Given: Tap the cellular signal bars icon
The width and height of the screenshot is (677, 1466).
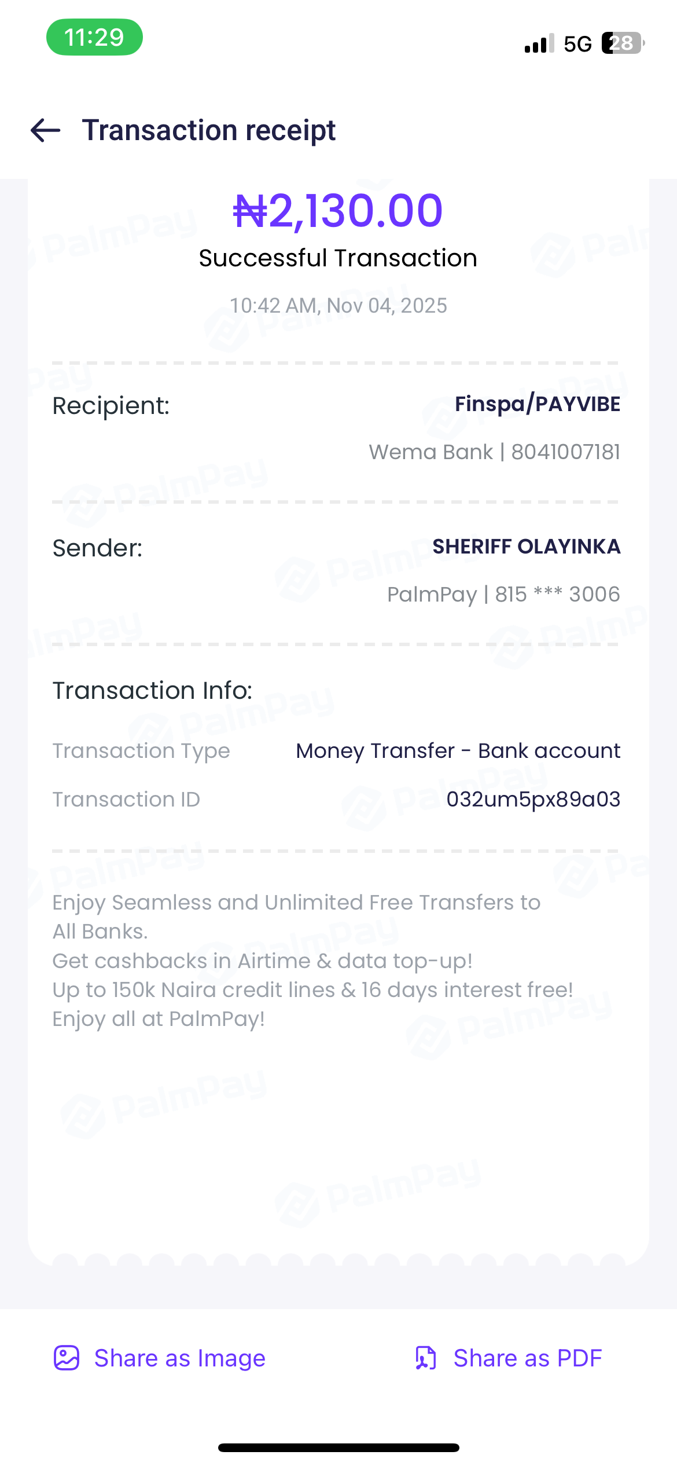Looking at the screenshot, I should click(539, 44).
